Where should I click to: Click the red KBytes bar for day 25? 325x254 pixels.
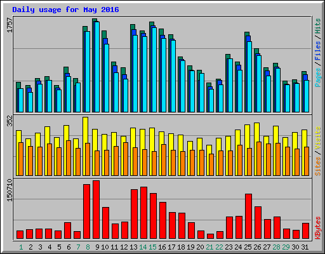click(249, 217)
